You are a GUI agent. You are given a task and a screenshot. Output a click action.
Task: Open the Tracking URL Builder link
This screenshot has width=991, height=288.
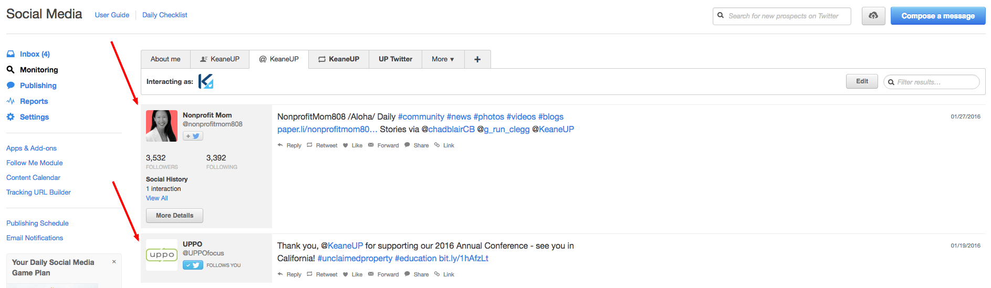click(x=38, y=193)
